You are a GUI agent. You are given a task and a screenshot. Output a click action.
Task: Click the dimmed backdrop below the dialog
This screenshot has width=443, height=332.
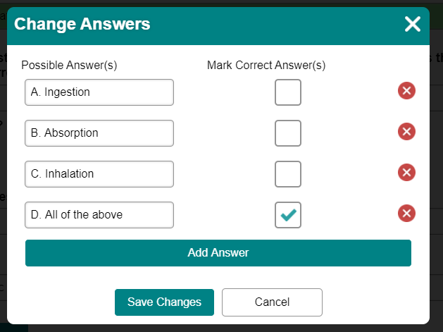point(226,328)
